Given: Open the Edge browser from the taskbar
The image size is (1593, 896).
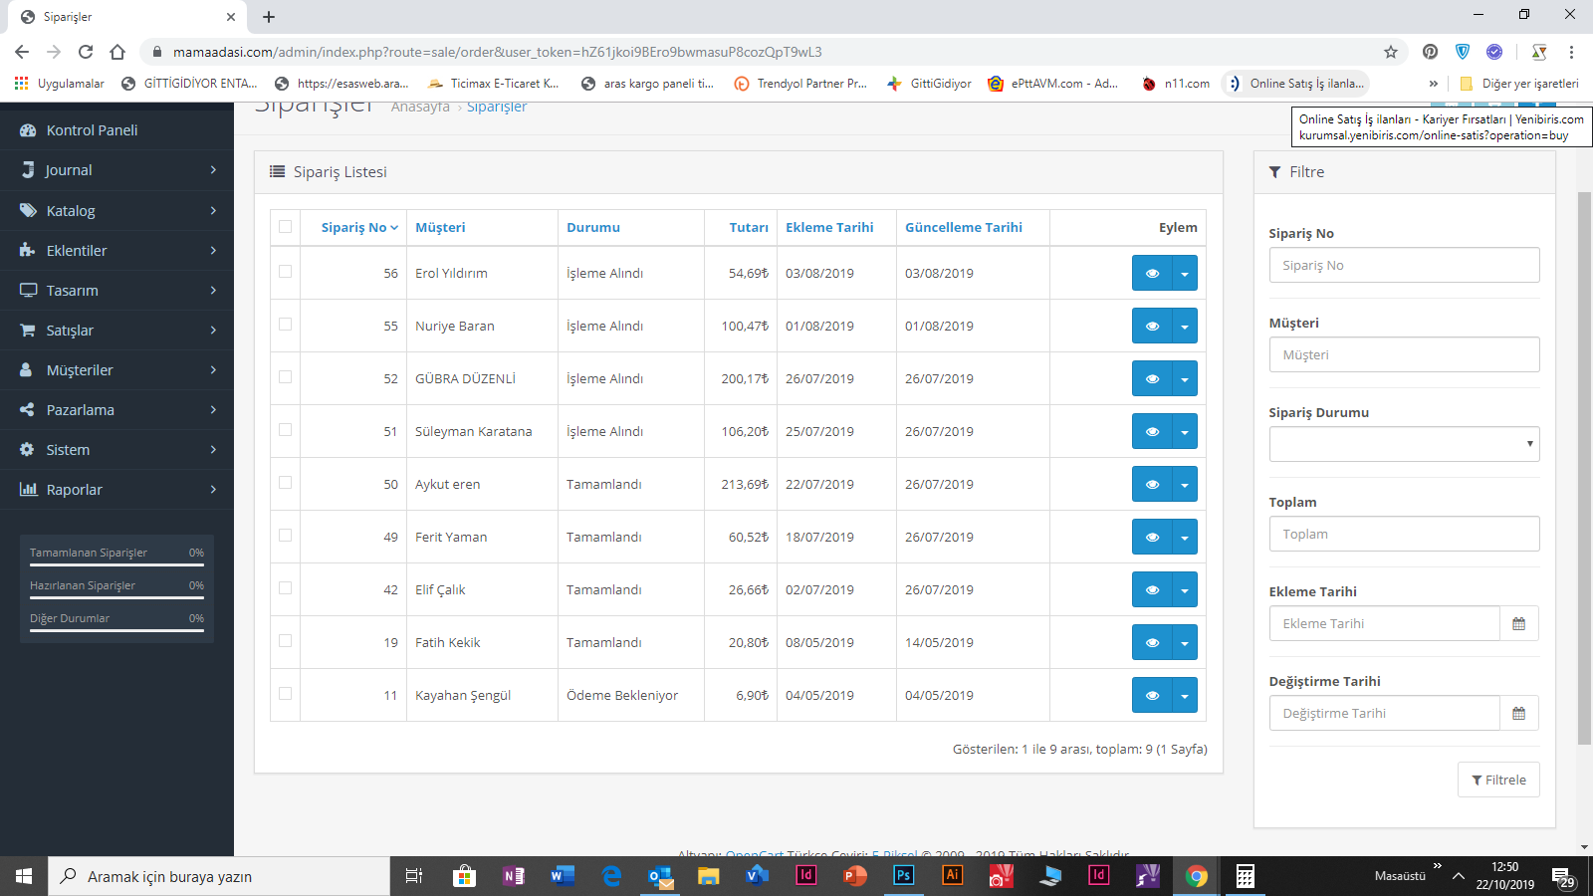Looking at the screenshot, I should [611, 876].
